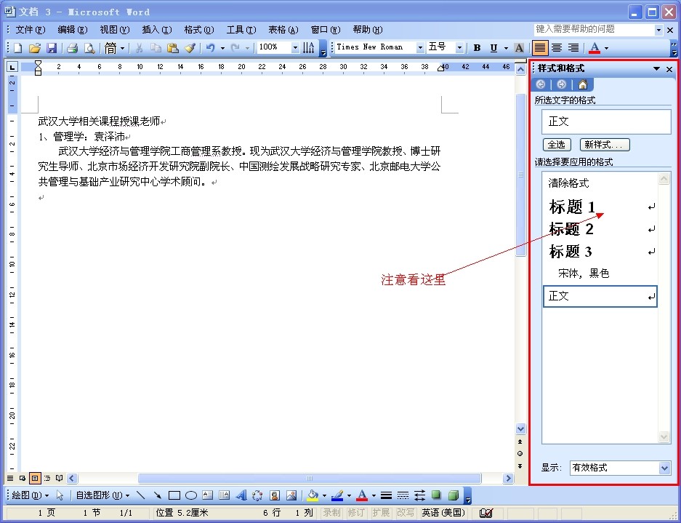Toggle Bold formatting
This screenshot has width=681, height=523.
tap(477, 48)
